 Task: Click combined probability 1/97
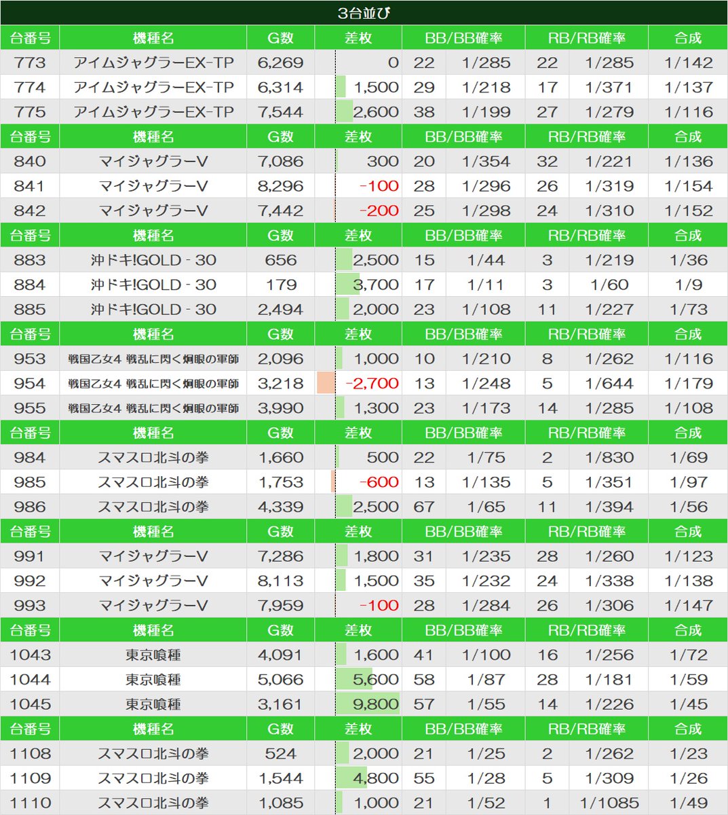click(x=689, y=482)
